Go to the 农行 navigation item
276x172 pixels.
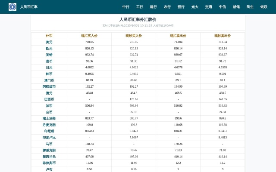[167, 7]
